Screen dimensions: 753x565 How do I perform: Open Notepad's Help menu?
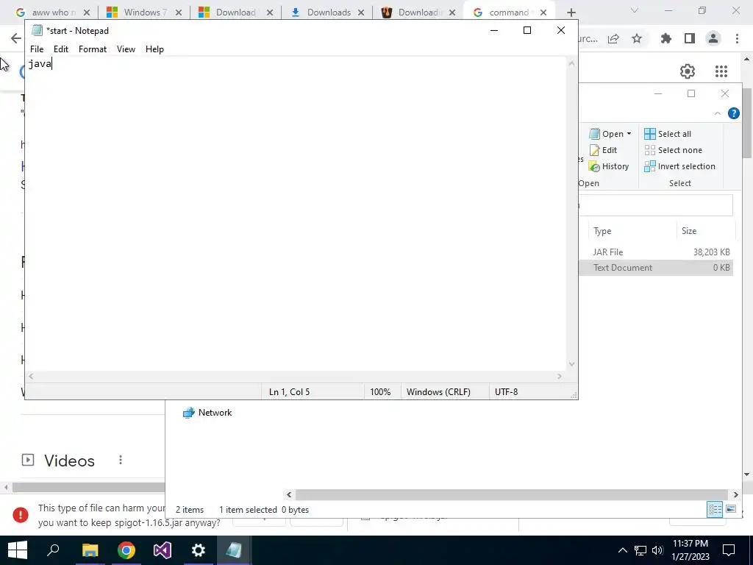click(154, 49)
